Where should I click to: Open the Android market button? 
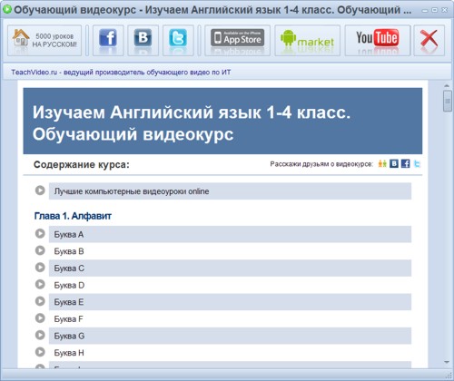coord(307,41)
